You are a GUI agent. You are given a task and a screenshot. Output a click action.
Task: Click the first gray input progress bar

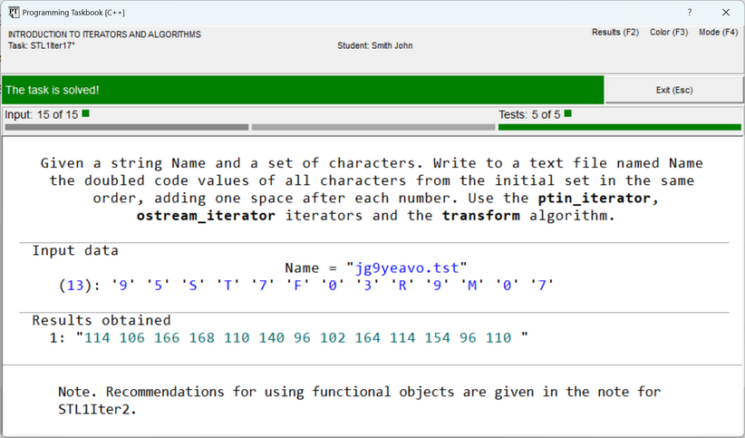[x=127, y=128]
